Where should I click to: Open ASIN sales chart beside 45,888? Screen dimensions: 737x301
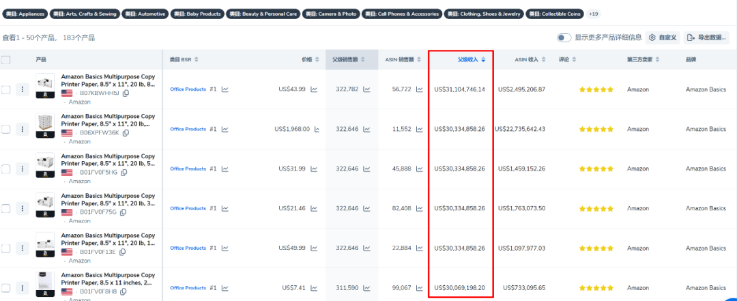click(420, 169)
